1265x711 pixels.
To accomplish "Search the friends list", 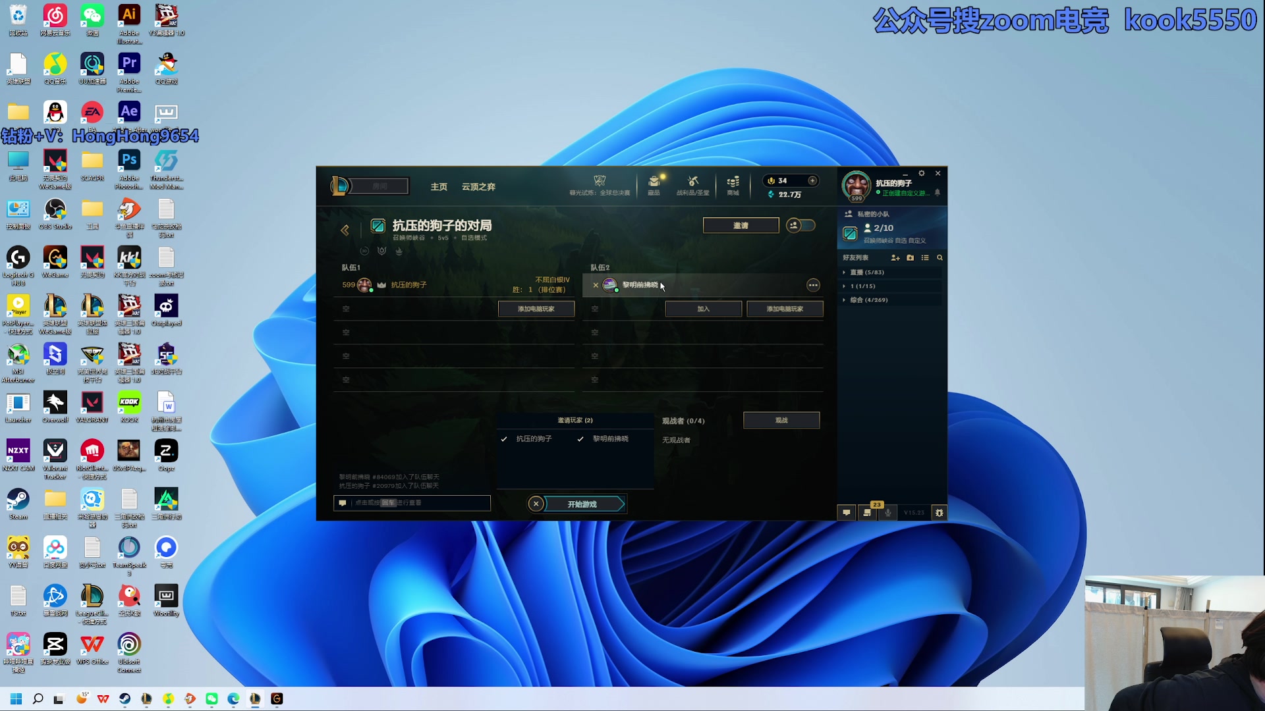I will click(x=940, y=258).
